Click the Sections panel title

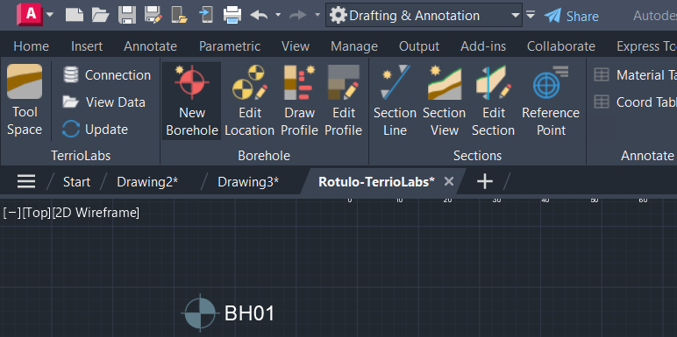coord(477,156)
